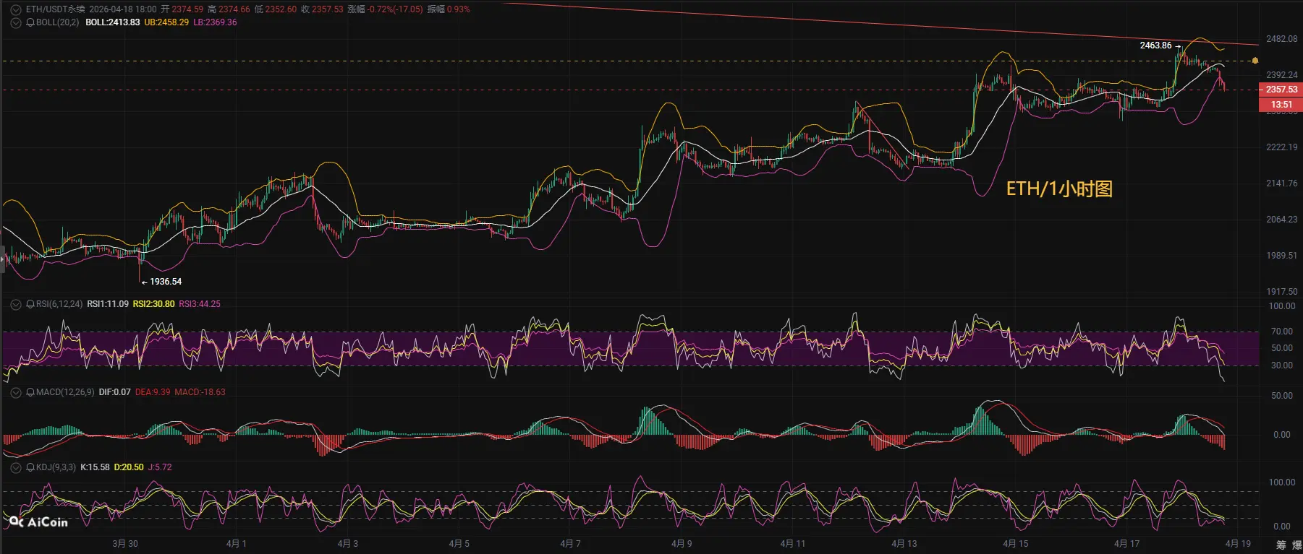
Task: Set an alert with the MACD bell icon
Action: tap(30, 392)
